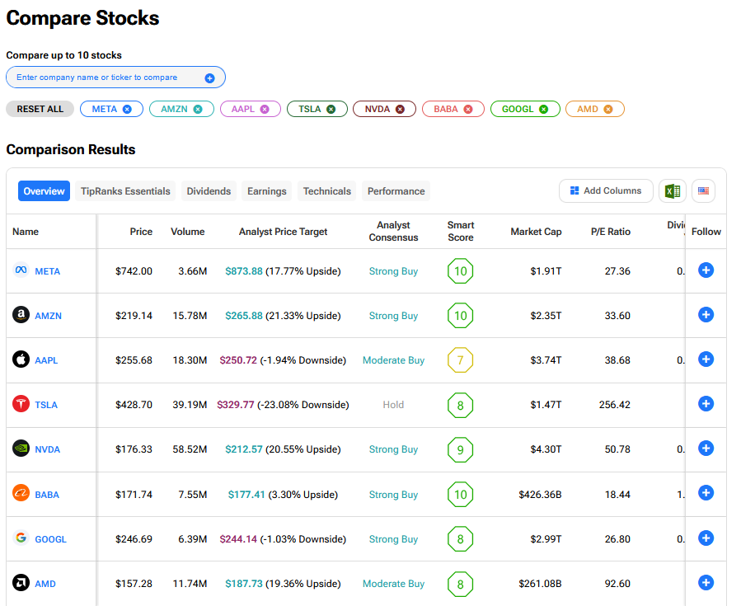Screen dimensions: 741x606
Task: Open the NVDA ticker link
Action: pos(48,449)
